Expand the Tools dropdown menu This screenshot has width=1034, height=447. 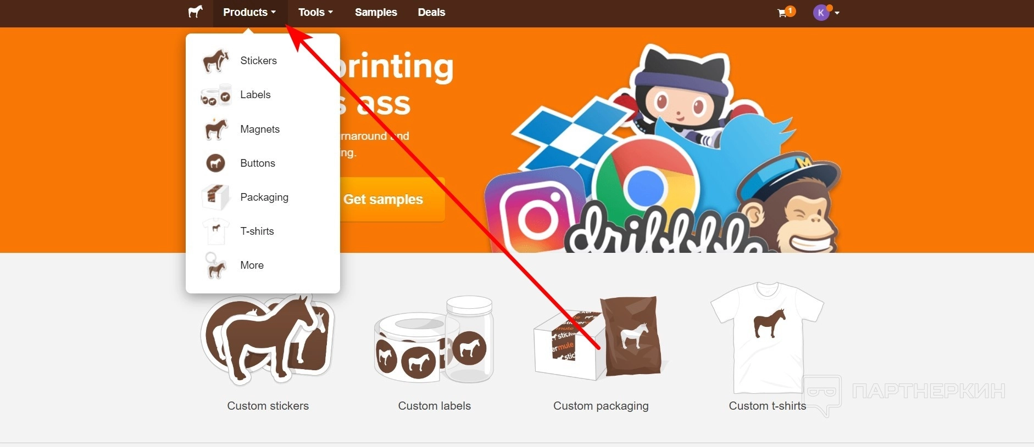[x=315, y=13]
